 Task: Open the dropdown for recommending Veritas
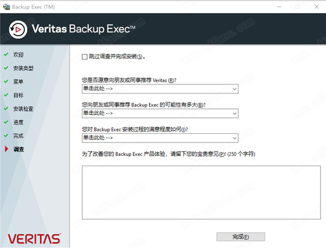point(160,89)
